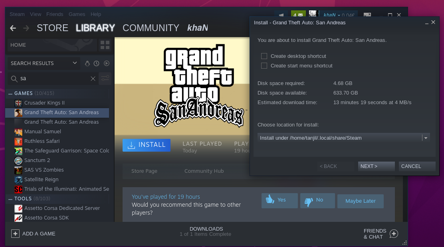Viewport: 444px width, 247px height.
Task: Open the game's Store Page link
Action: [144, 171]
